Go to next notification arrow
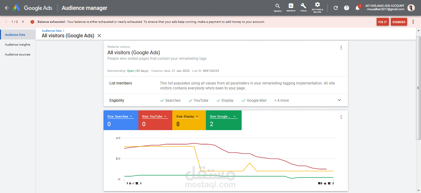421x193 pixels. pyautogui.click(x=23, y=22)
